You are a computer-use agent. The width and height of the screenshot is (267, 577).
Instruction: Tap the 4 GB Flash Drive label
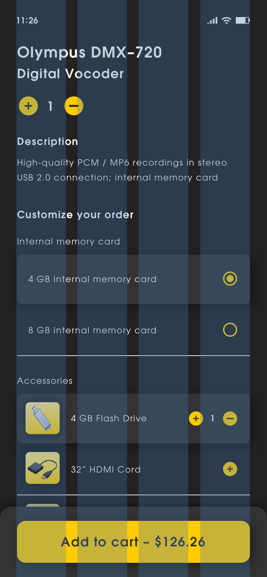[x=109, y=419]
